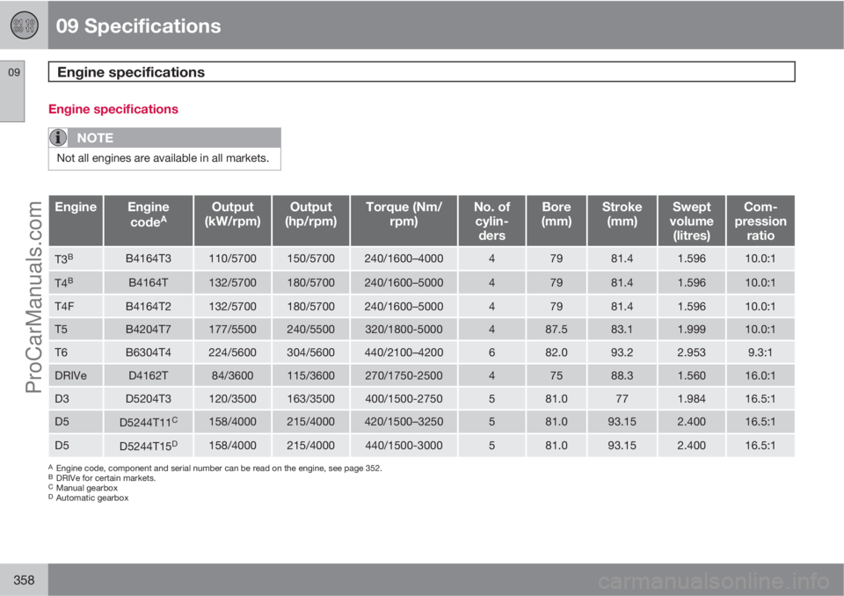This screenshot has height=596, width=844.
Task: Click engine code D5244T11
Action: click(149, 422)
